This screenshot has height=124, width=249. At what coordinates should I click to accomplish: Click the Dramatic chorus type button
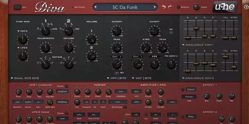(x=189, y=97)
